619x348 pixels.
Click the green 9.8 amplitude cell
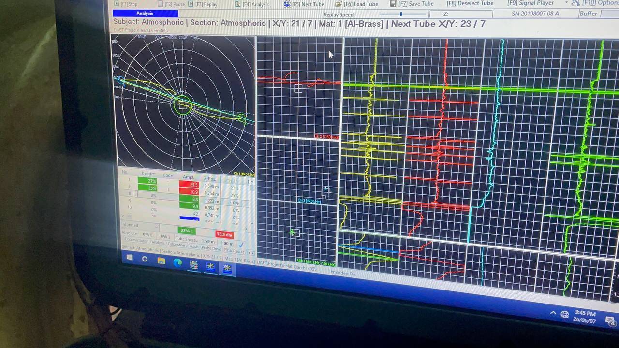point(189,199)
